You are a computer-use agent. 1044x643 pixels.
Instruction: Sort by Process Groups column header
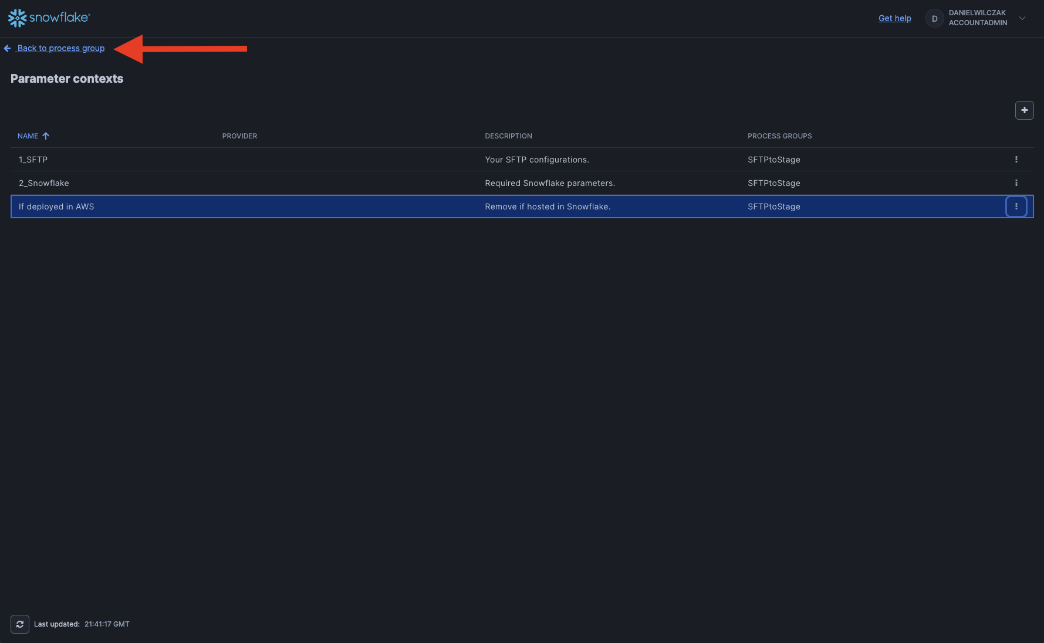tap(779, 136)
